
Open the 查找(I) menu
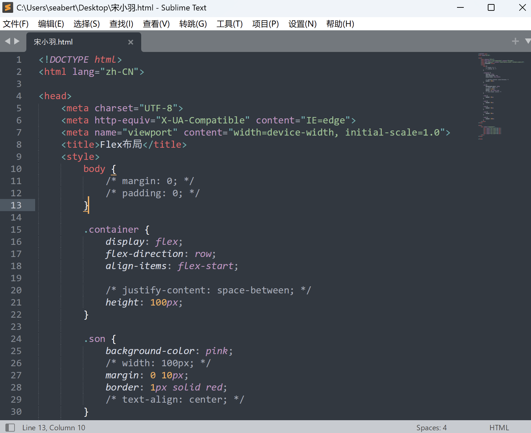(121, 24)
